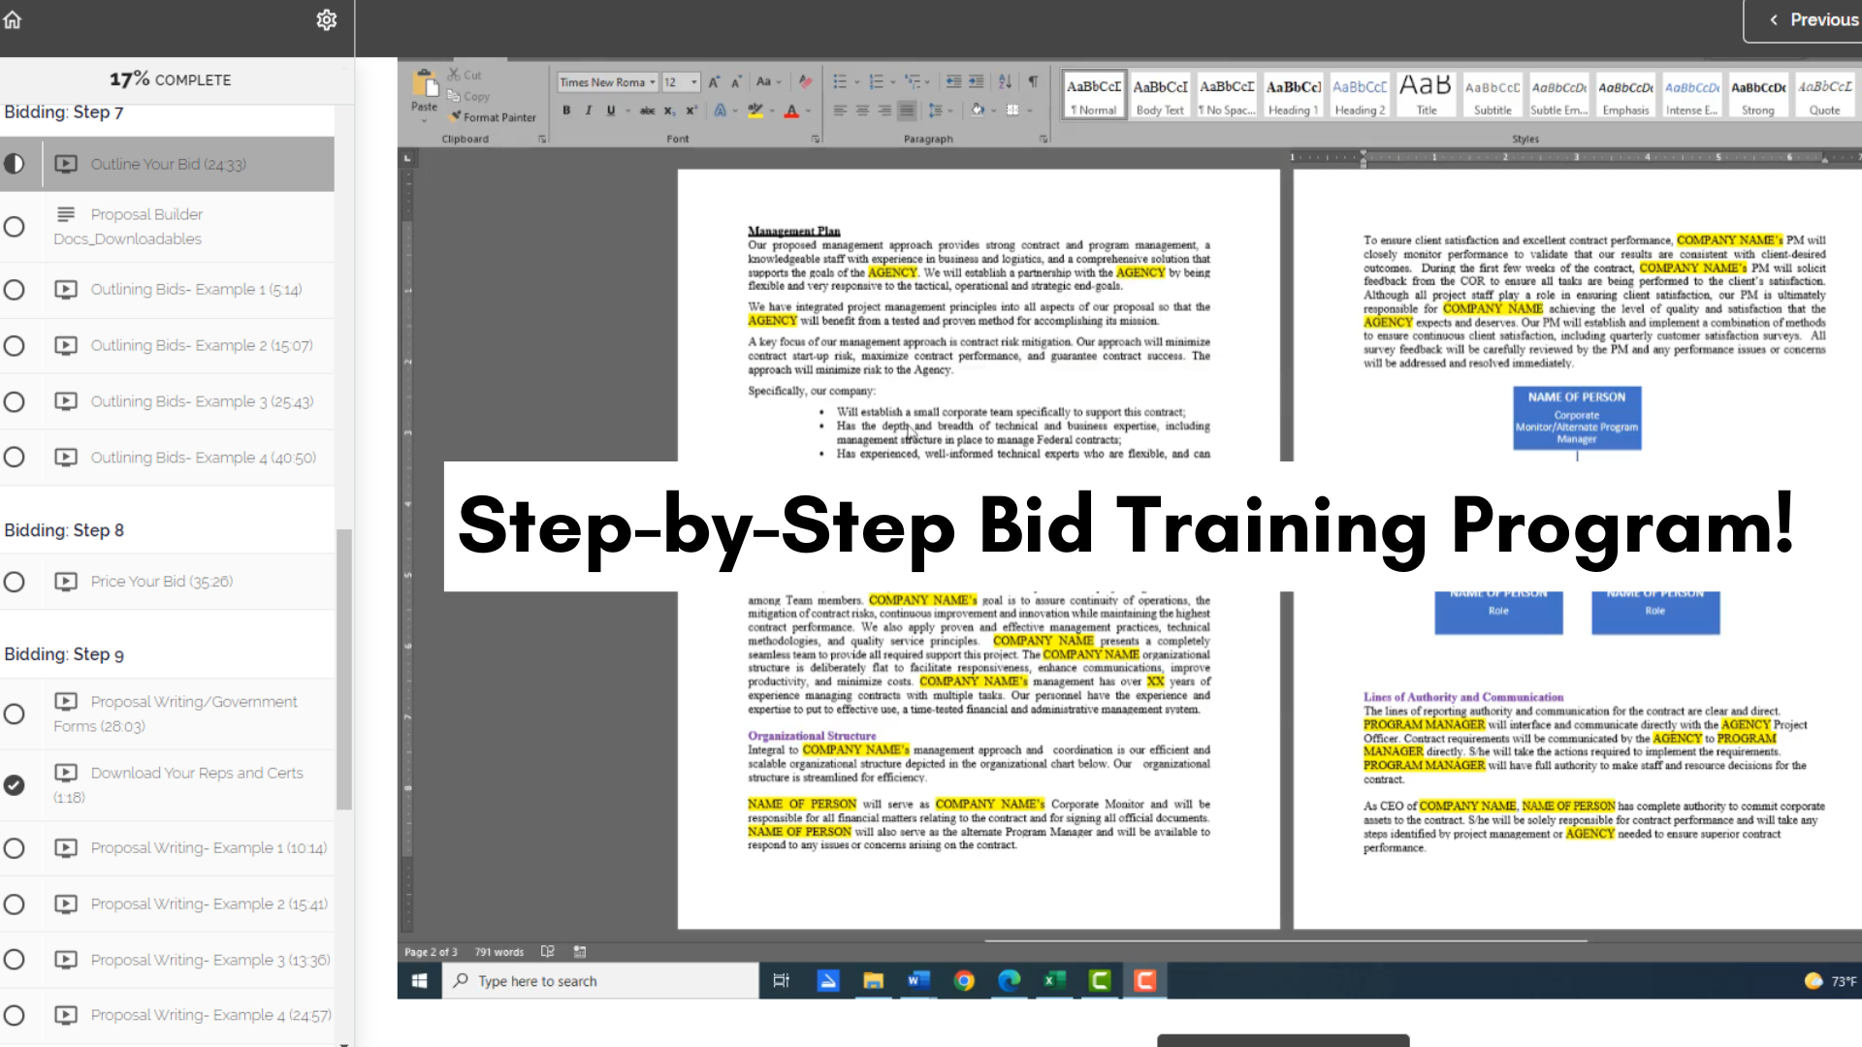Open Proposal Writing- Example 3 lesson
Screen dimensions: 1862x1047
click(x=167, y=960)
